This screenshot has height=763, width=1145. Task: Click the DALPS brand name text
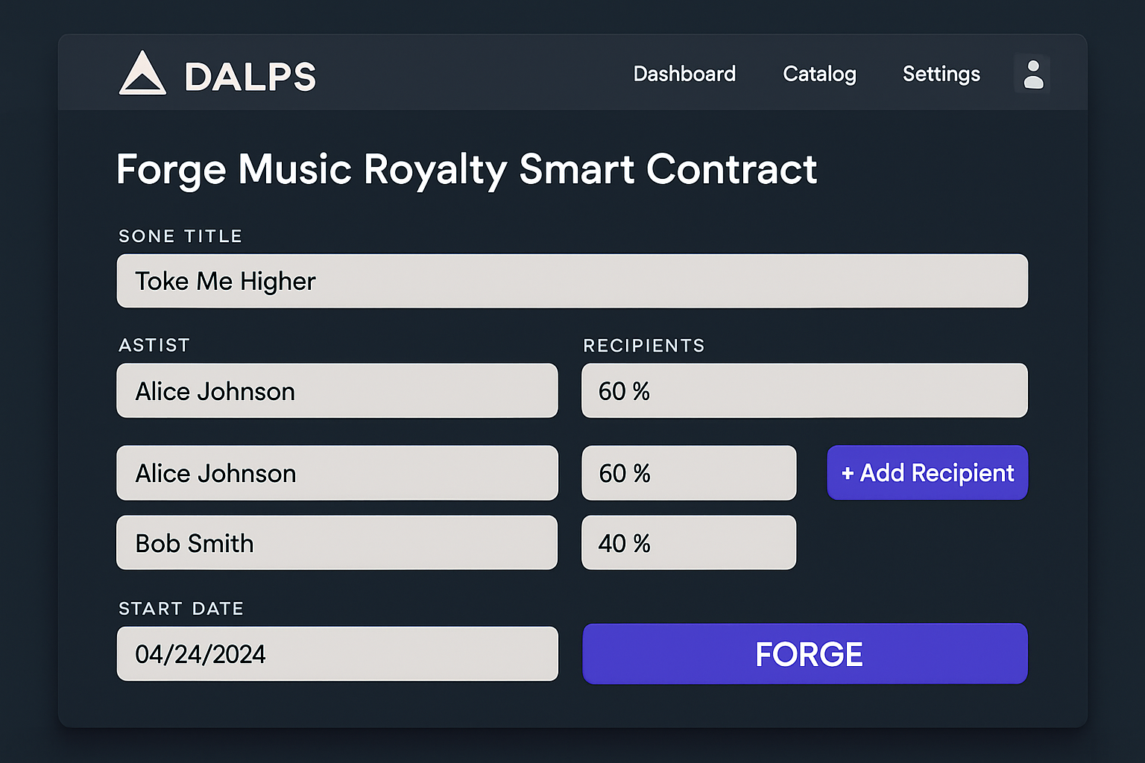(x=250, y=74)
